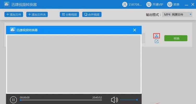Click the app logo in the main title bar
Screen dimensions: 196x104
pyautogui.click(x=7, y=4)
